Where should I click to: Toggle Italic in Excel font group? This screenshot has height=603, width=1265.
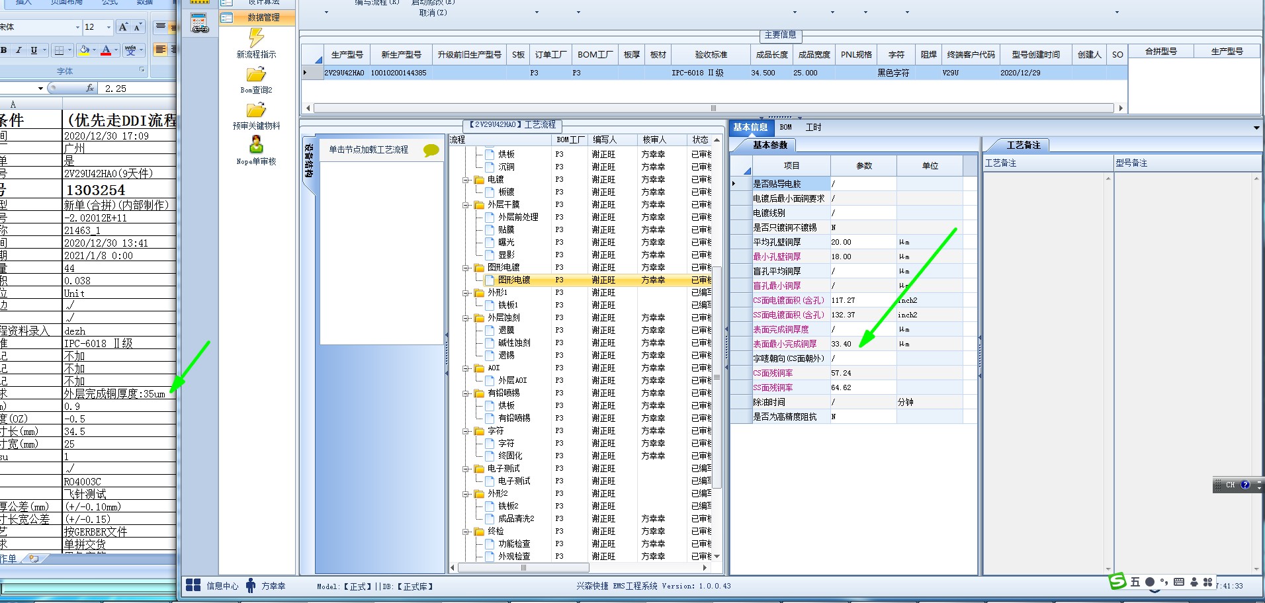pos(19,50)
